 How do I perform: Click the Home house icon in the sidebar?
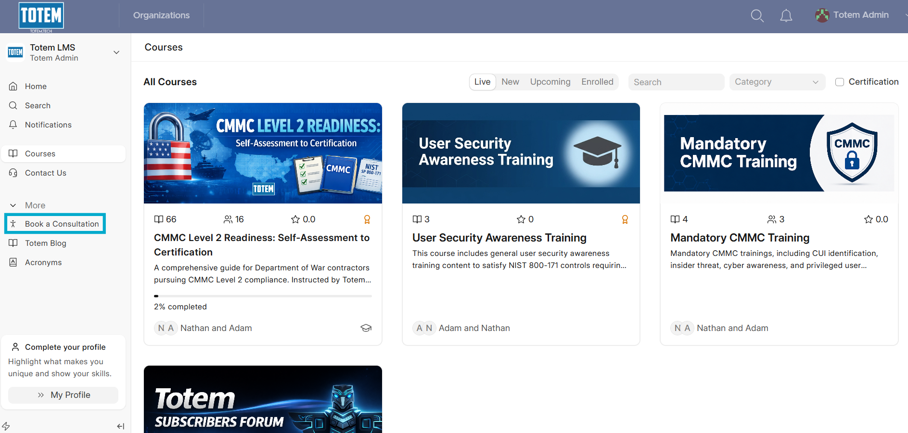[x=13, y=86]
